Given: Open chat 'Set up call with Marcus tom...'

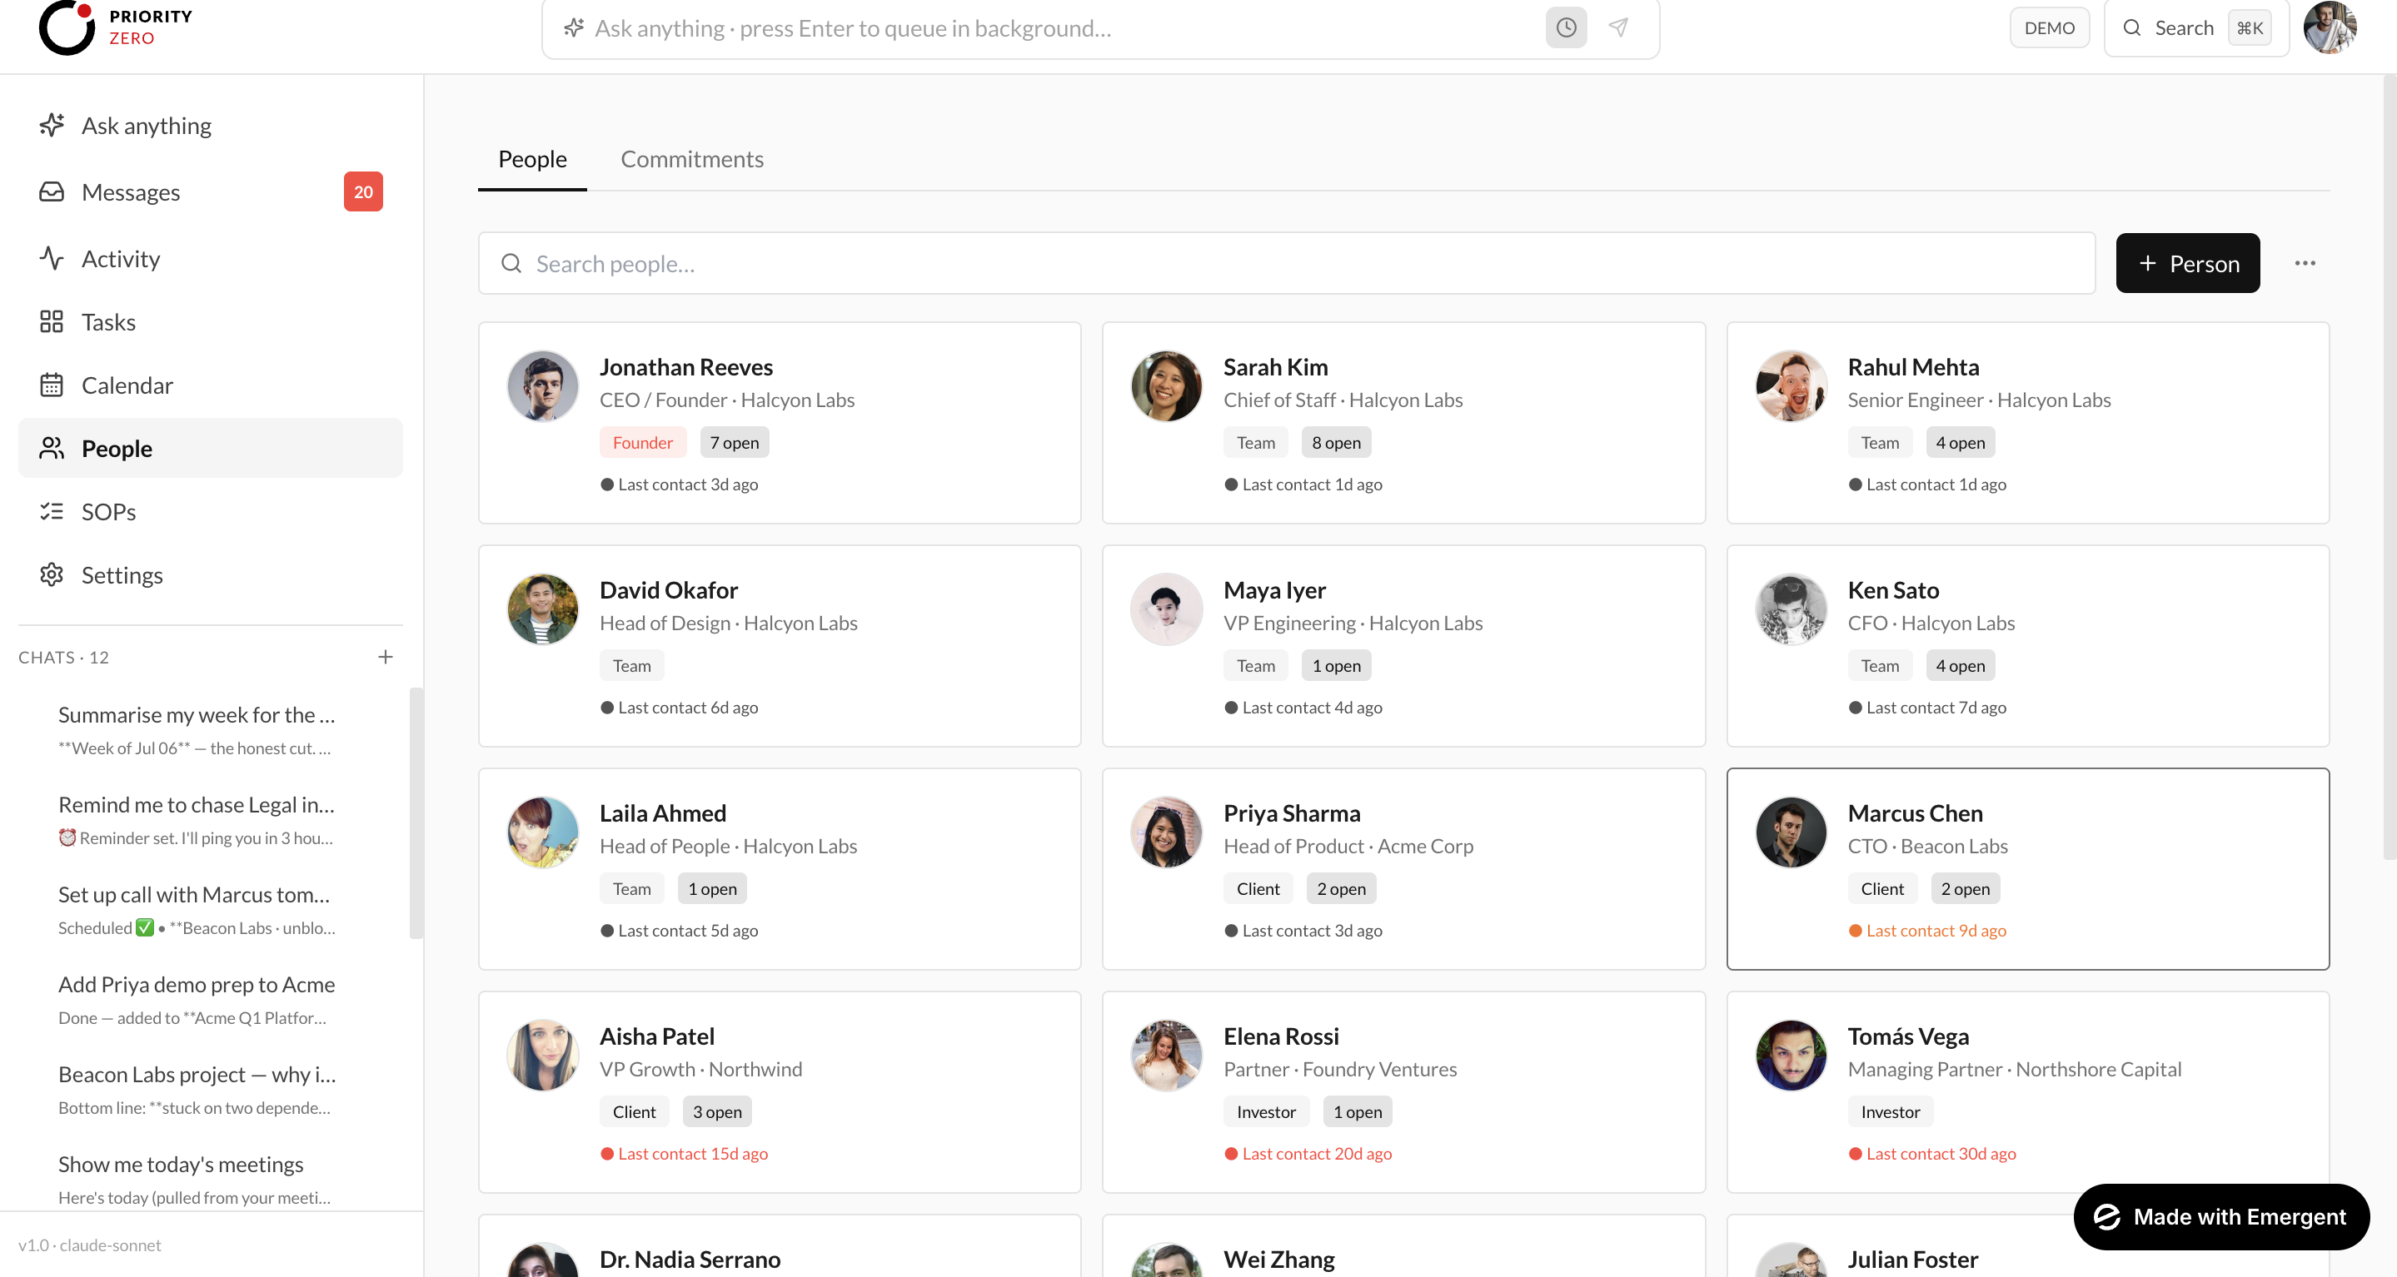Looking at the screenshot, I should pos(198,910).
